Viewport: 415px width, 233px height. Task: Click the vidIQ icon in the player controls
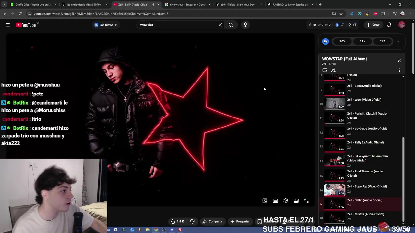(265, 201)
